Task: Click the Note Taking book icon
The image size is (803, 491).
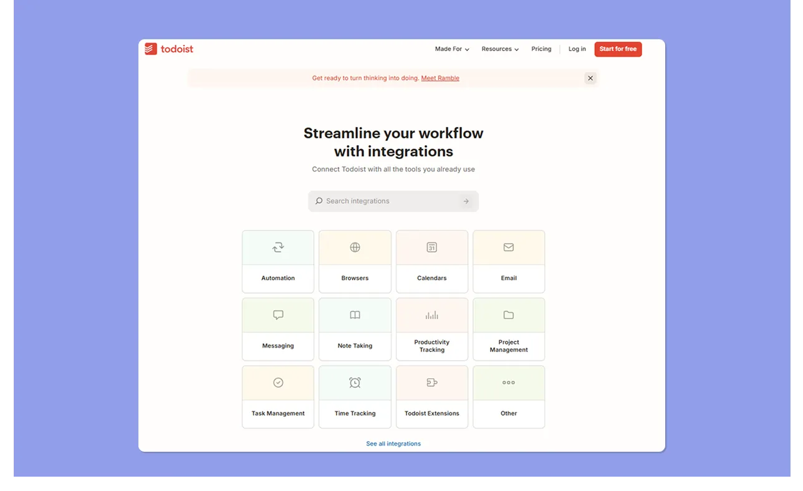Action: tap(355, 315)
